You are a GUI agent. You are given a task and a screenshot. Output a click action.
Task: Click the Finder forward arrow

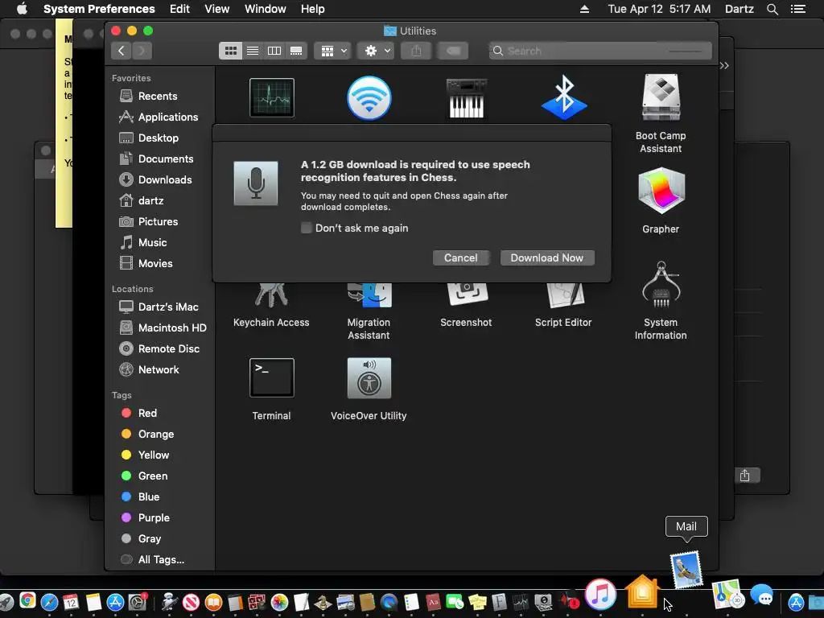click(x=142, y=51)
